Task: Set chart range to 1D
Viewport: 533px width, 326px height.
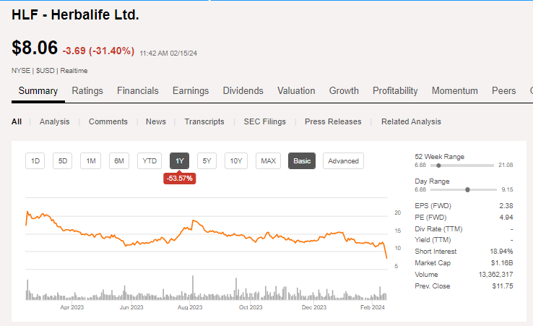Action: tap(35, 161)
